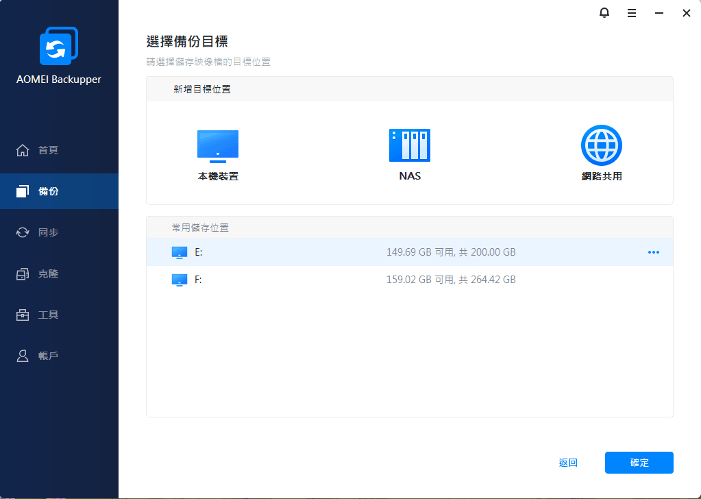Open 克隆 clone section
701x499 pixels.
tap(59, 273)
